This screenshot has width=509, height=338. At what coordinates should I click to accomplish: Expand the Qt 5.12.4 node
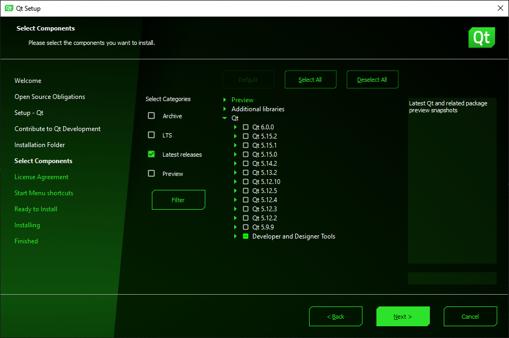pos(235,199)
